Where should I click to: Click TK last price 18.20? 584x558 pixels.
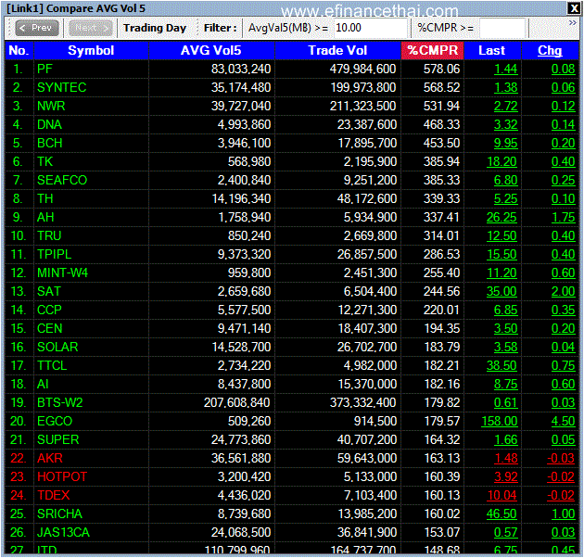click(501, 161)
